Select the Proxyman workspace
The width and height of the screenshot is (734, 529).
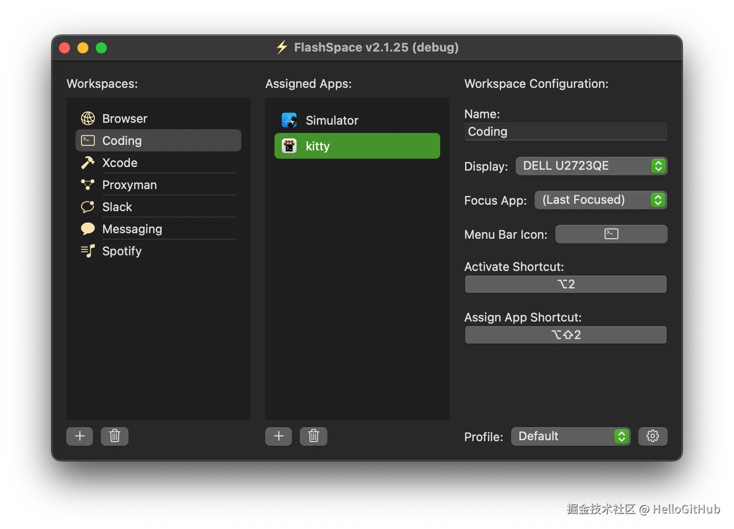(x=158, y=185)
